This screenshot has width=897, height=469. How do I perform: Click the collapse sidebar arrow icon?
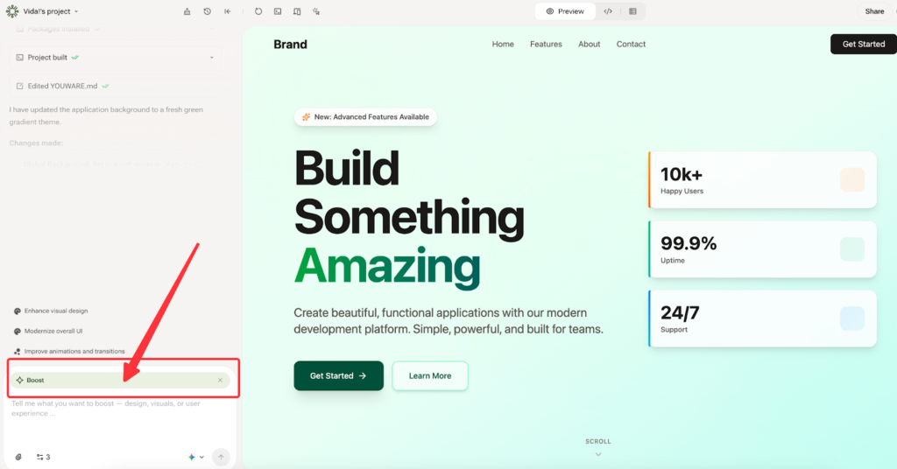coord(228,11)
